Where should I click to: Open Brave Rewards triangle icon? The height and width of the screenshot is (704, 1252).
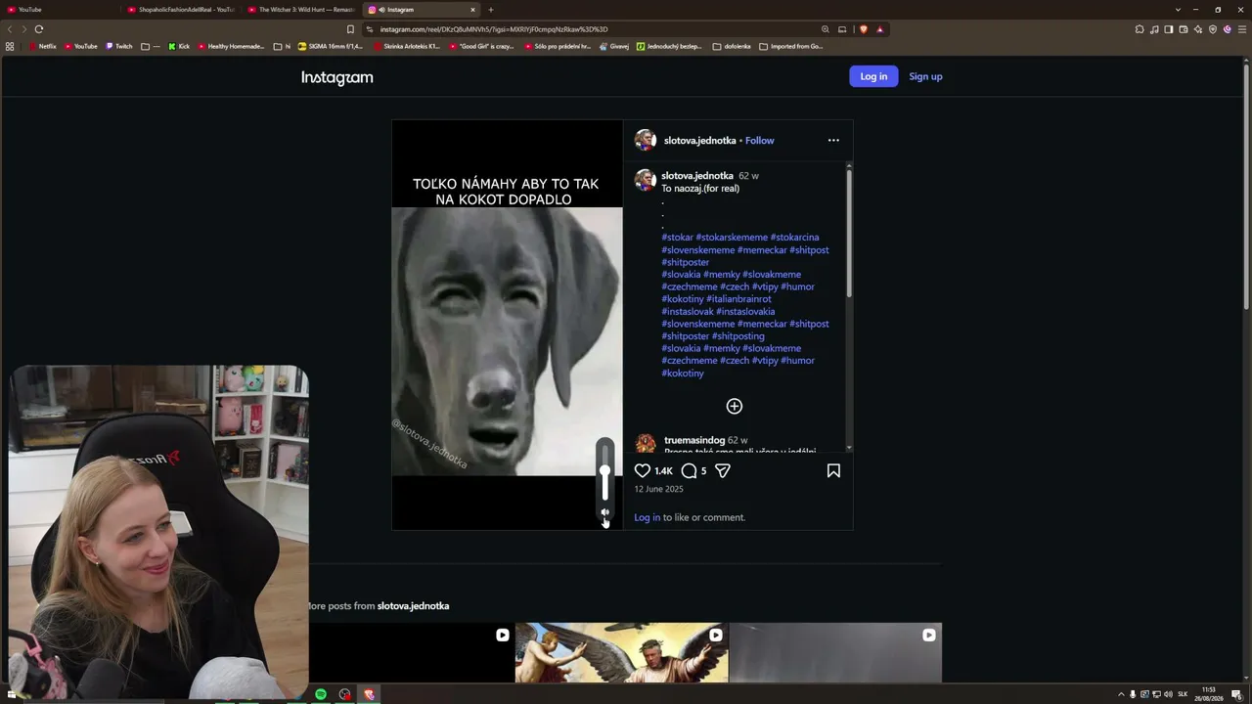click(x=879, y=29)
